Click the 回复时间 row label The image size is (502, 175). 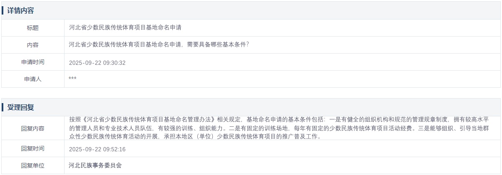coord(33,149)
